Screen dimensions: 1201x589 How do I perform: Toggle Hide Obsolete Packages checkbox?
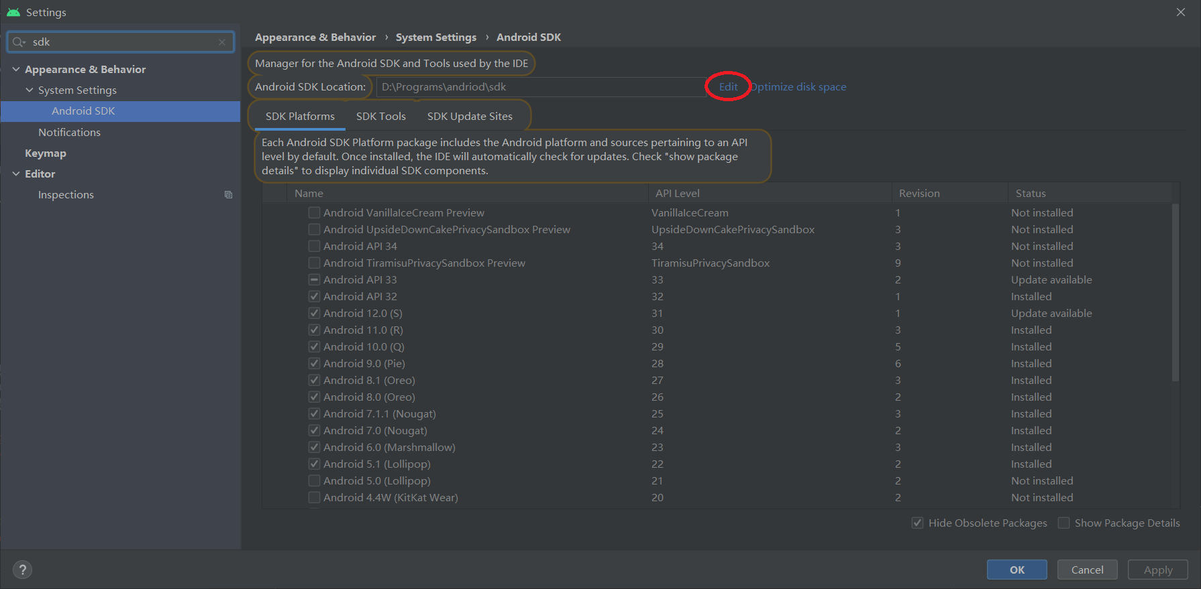click(917, 523)
